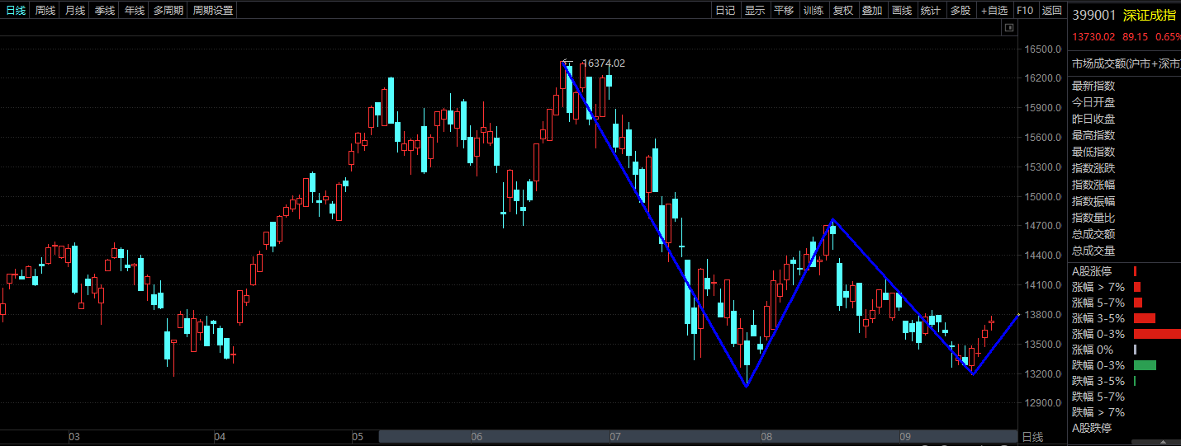Open F10 company information

click(x=1025, y=10)
